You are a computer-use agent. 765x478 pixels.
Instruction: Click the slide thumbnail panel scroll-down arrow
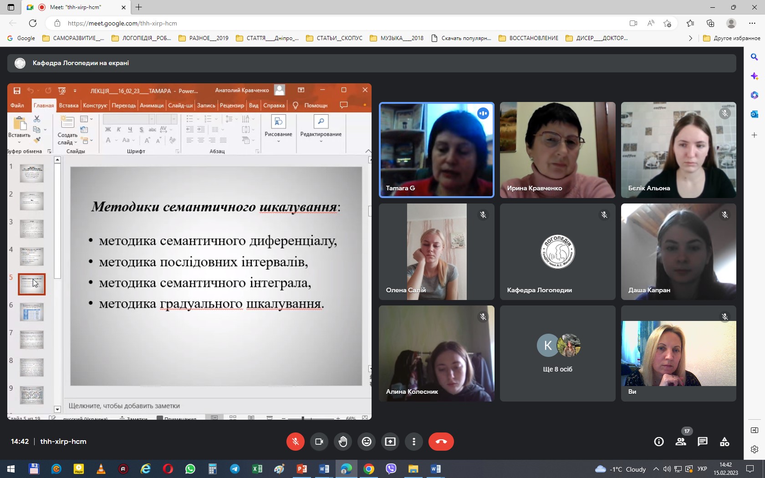(x=57, y=409)
